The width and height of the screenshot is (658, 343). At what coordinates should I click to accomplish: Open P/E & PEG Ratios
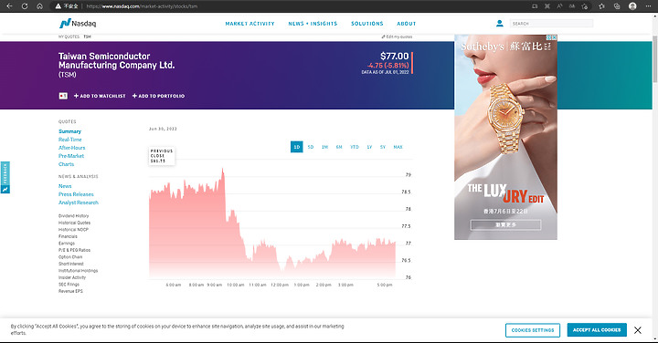point(74,250)
